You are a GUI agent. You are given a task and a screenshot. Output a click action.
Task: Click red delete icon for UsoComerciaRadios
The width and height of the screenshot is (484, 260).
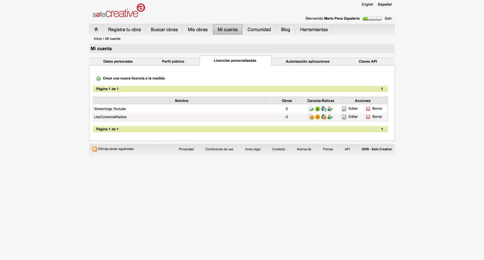(368, 117)
